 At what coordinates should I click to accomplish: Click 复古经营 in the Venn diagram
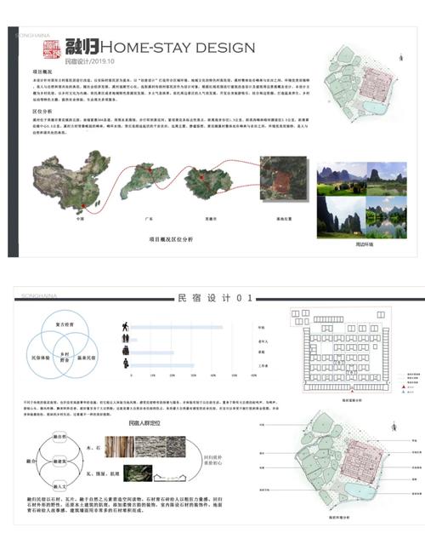pyautogui.click(x=65, y=324)
